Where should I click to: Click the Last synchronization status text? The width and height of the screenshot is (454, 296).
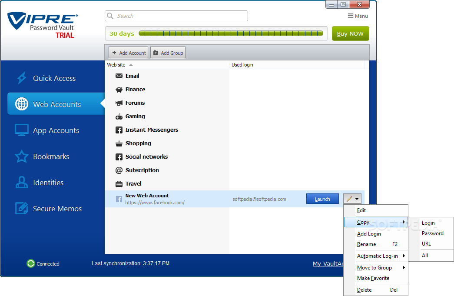tap(131, 263)
